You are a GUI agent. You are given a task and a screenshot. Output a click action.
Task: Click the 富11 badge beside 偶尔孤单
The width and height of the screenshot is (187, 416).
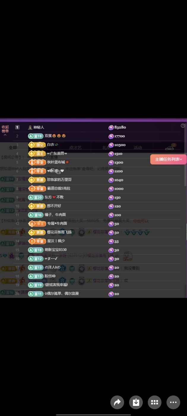pyautogui.click(x=35, y=294)
